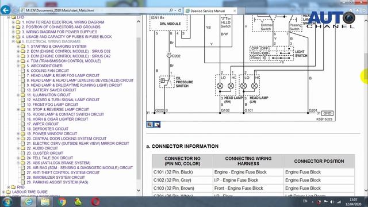Select Cluster Circuit in the tree
The width and height of the screenshot is (368, 207).
(x=45, y=154)
